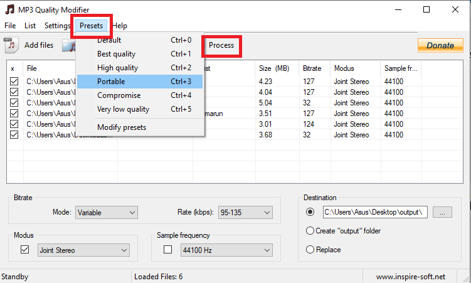Maximize the MP3 Quality Modifier window

point(426,9)
